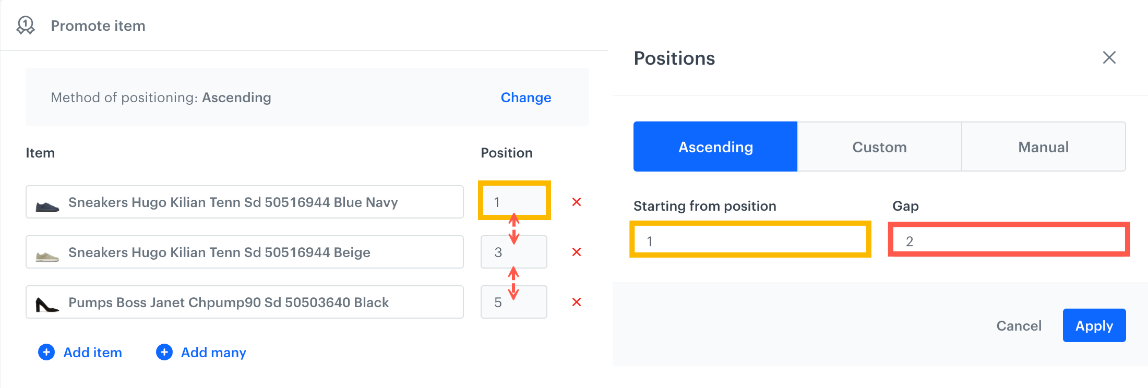Cancel the Positions dialog
1148x388 pixels.
click(1018, 325)
